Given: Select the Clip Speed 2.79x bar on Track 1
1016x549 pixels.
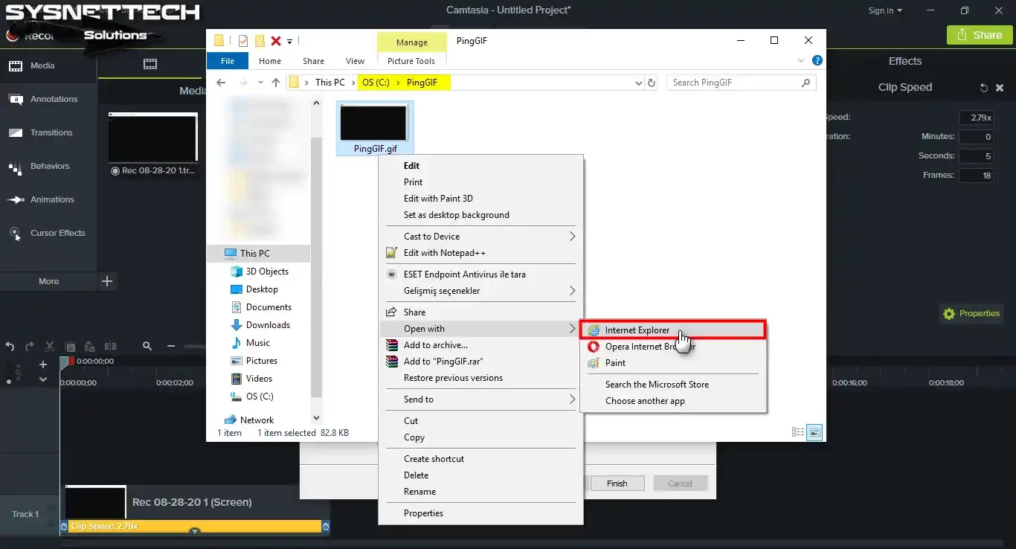Looking at the screenshot, I should point(195,526).
